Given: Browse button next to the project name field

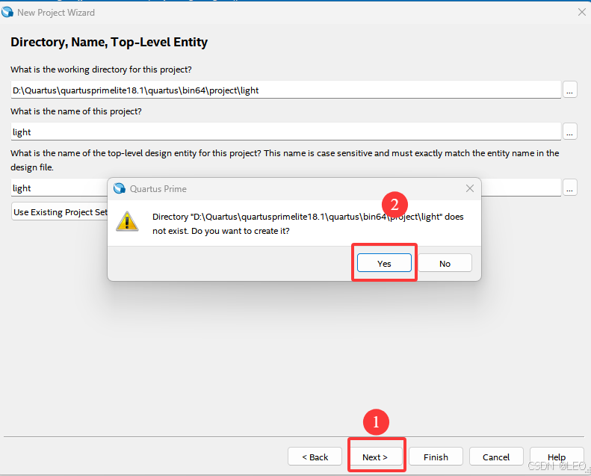Looking at the screenshot, I should pyautogui.click(x=569, y=132).
